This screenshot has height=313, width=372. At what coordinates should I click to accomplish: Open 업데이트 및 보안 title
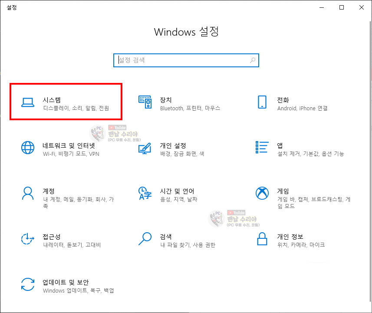pyautogui.click(x=66, y=282)
